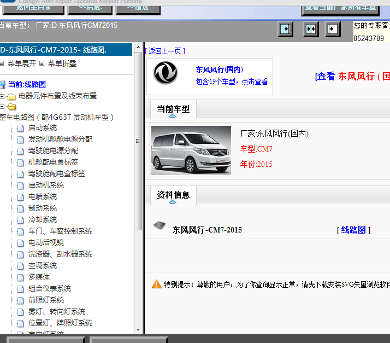Open 驾驶舱电源分配 document
Image resolution: width=390 pixels, height=343 pixels.
coord(53,150)
